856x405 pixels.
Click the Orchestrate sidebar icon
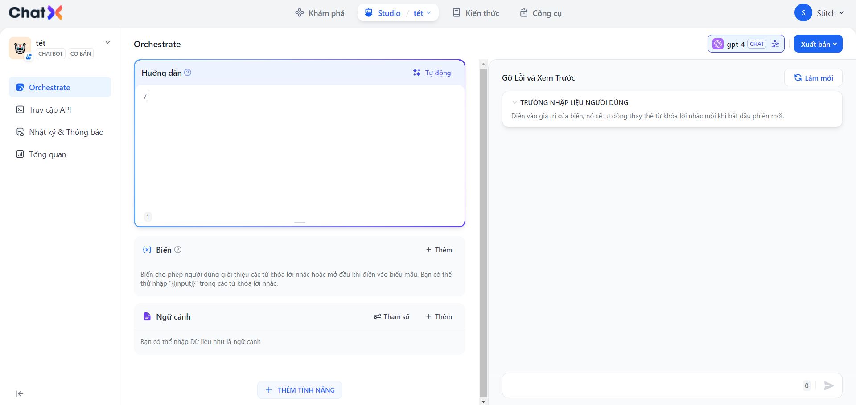point(20,87)
